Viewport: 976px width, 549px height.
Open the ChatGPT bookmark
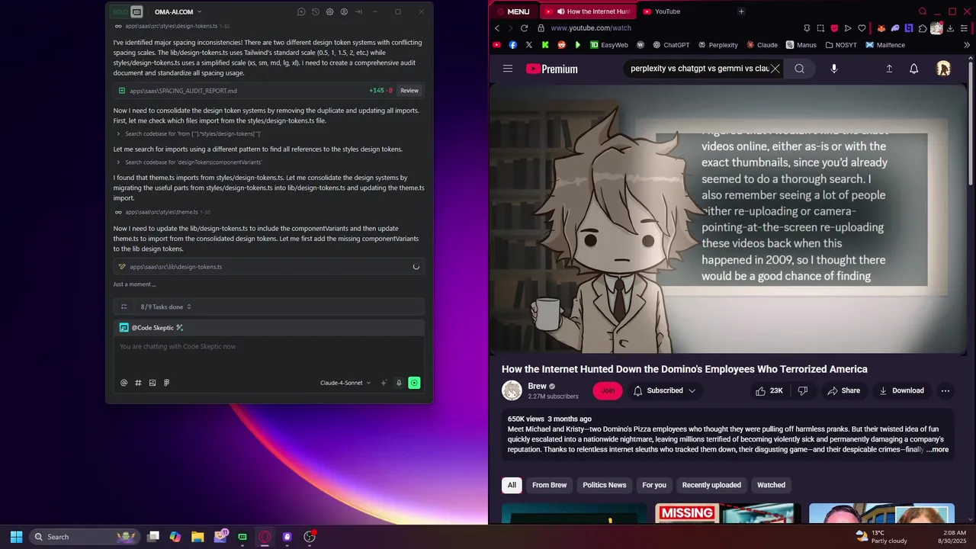coord(671,45)
